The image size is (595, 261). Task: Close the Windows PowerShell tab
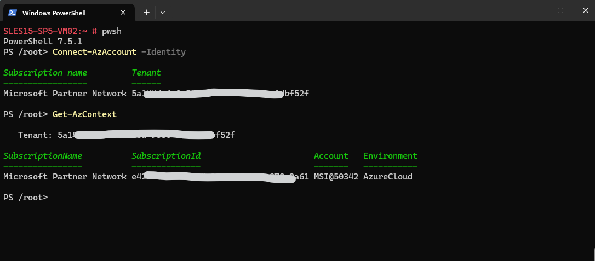click(123, 13)
